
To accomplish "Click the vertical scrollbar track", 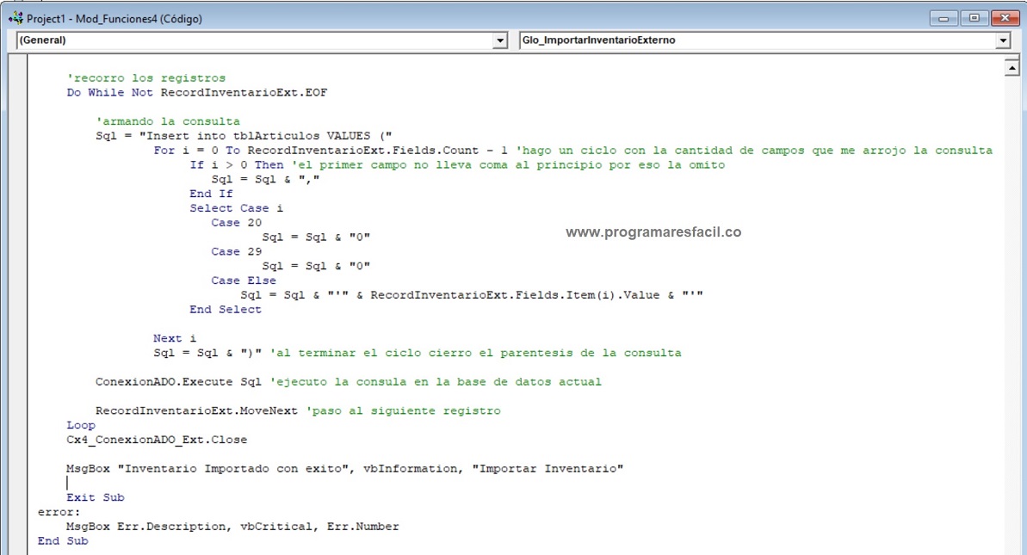I will (1012, 301).
